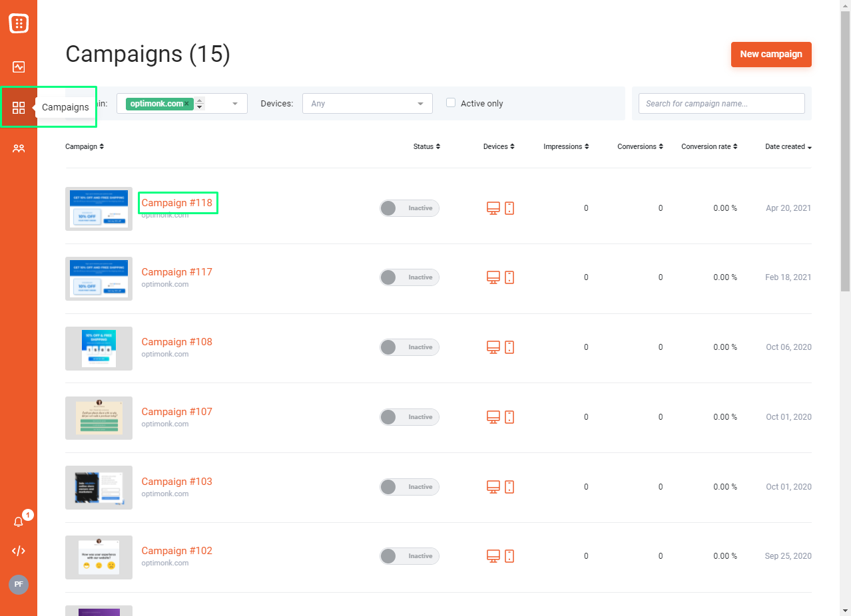Click Campaign #107 preview thumbnail
The height and width of the screenshot is (616, 851).
pyautogui.click(x=99, y=418)
